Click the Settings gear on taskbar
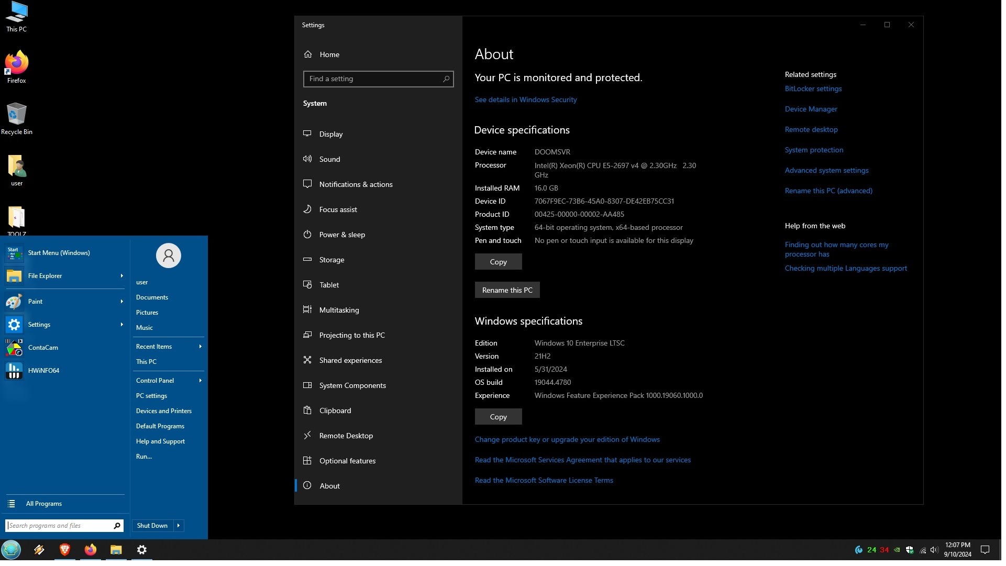The height and width of the screenshot is (566, 1006). click(141, 549)
